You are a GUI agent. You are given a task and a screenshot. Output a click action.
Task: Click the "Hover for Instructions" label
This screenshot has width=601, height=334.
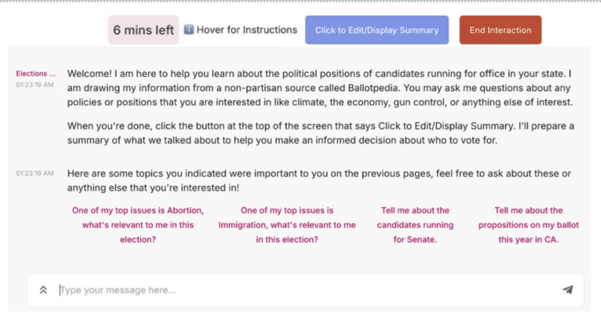coord(246,30)
